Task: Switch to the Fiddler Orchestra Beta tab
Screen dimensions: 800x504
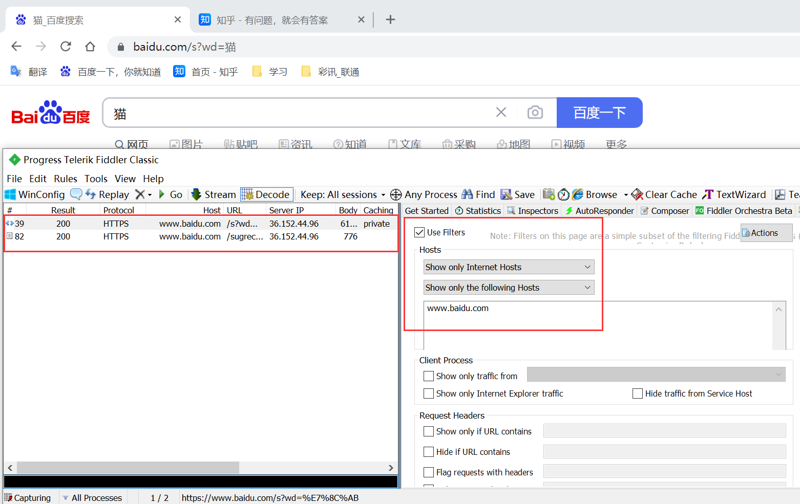Action: tap(744, 211)
